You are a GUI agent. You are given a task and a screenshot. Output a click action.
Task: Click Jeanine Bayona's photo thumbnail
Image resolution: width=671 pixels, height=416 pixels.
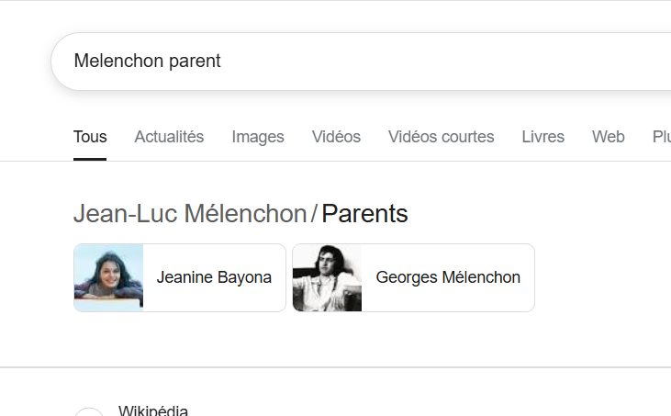point(108,277)
